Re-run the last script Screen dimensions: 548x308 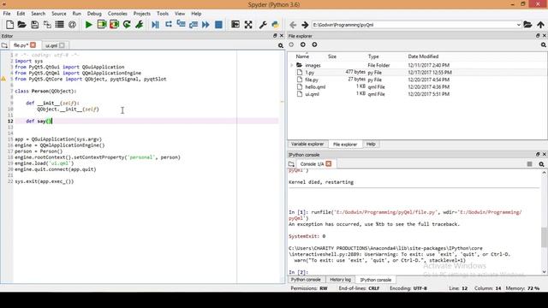[x=127, y=25]
